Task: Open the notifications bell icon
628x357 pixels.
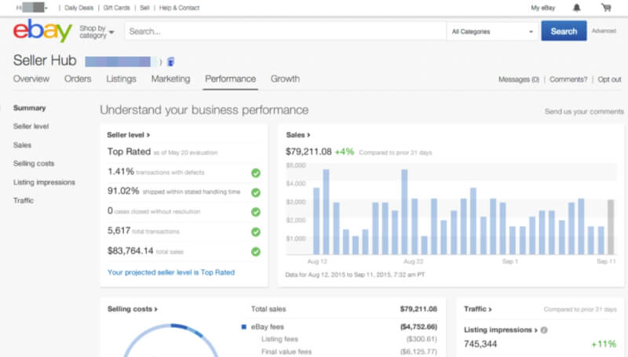Action: pyautogui.click(x=576, y=8)
